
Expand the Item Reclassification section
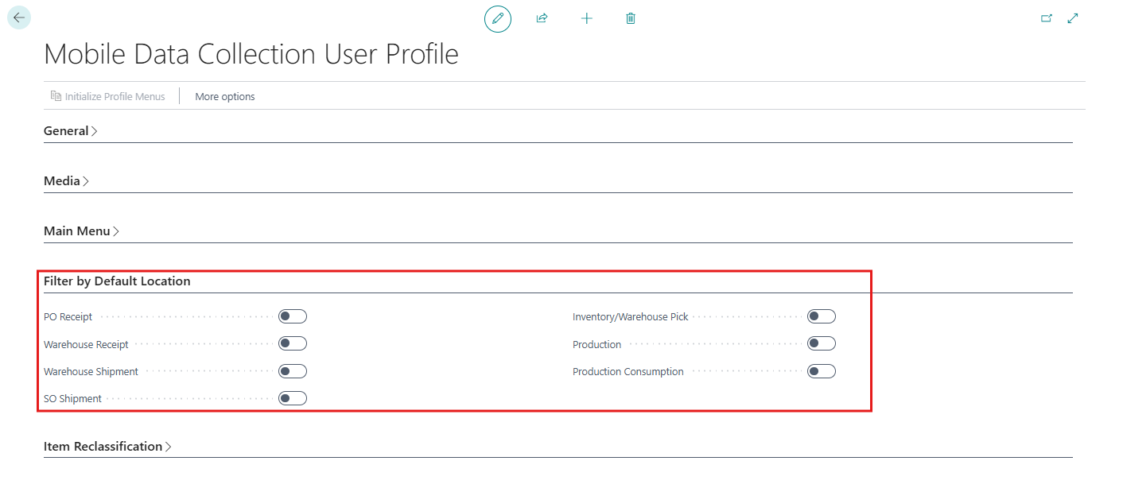coord(107,446)
